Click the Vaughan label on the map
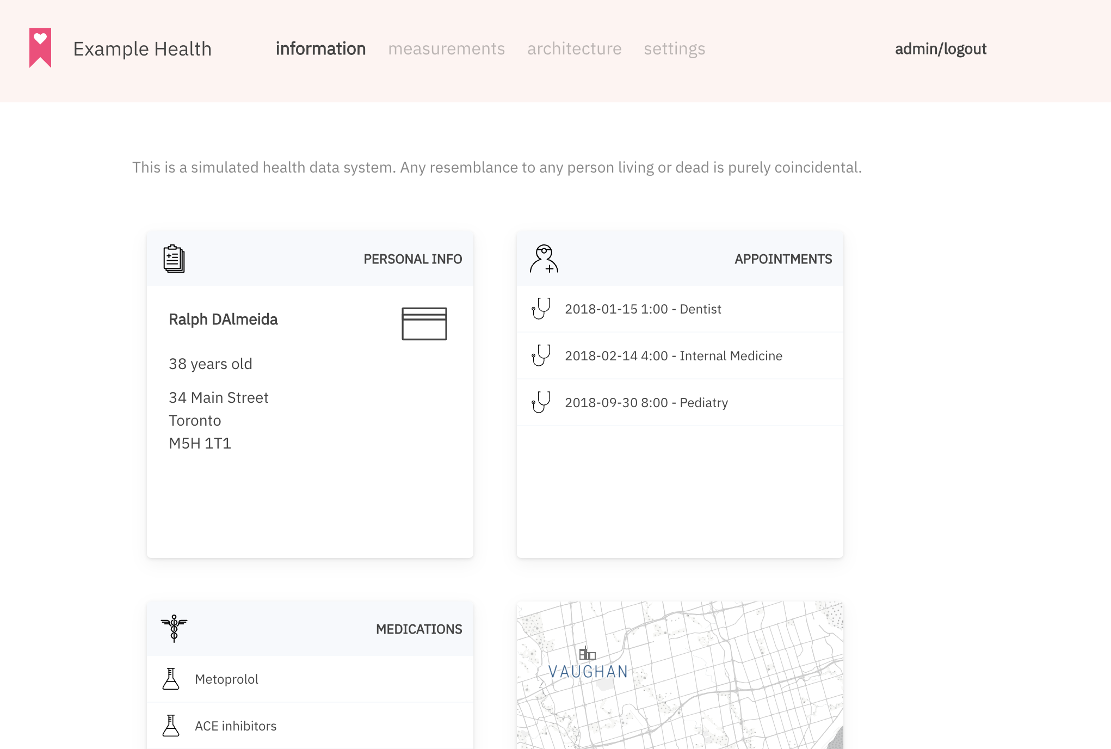The width and height of the screenshot is (1111, 749). coord(588,672)
